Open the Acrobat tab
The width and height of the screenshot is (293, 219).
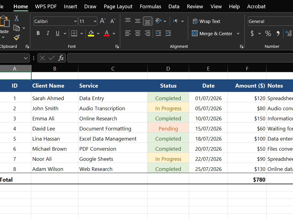[x=256, y=6]
